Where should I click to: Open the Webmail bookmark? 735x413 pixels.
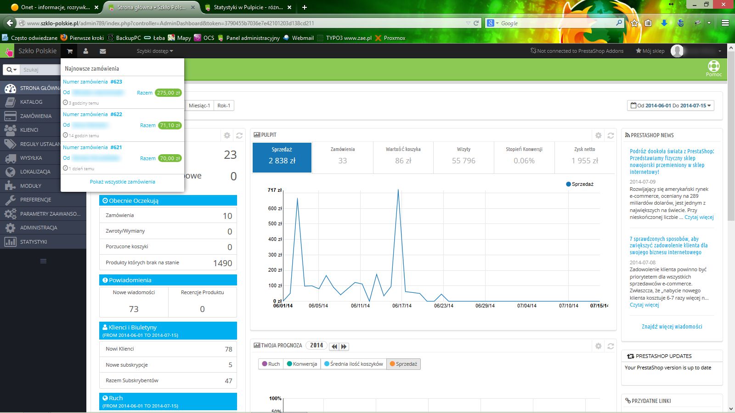pyautogui.click(x=299, y=38)
